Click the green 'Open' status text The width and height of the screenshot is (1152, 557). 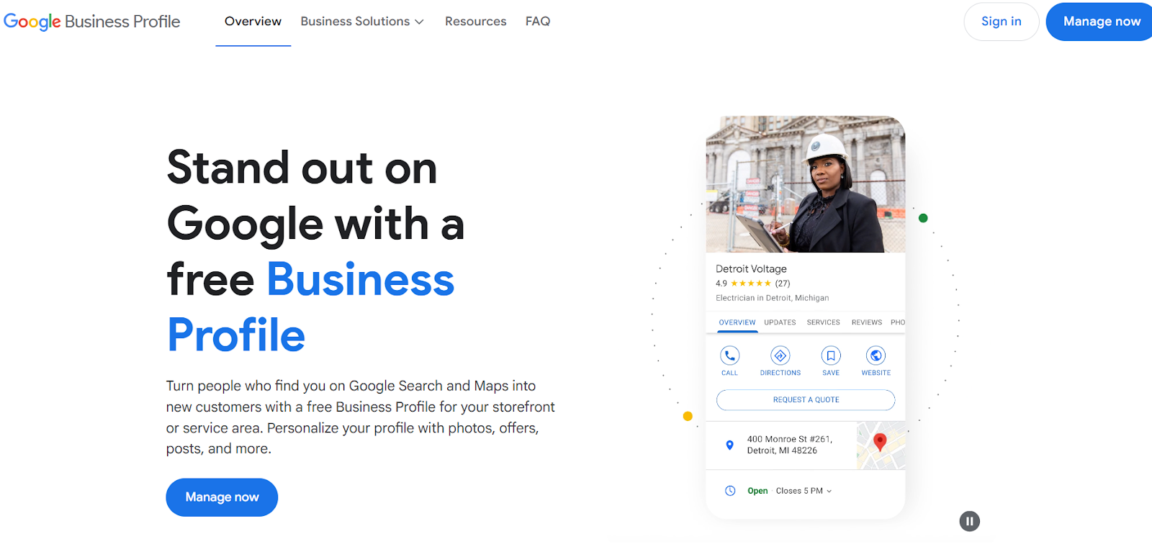[x=757, y=491]
